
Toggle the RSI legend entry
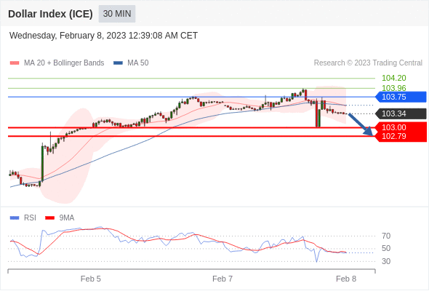click(x=23, y=218)
